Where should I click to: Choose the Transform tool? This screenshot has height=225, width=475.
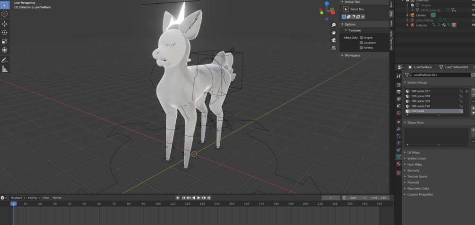coord(5,50)
